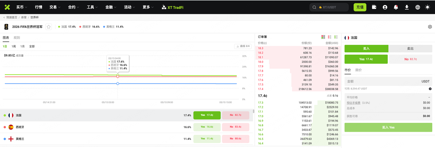
Task: Choose Yes 17.4¢ in the trade panel
Action: click(366, 59)
